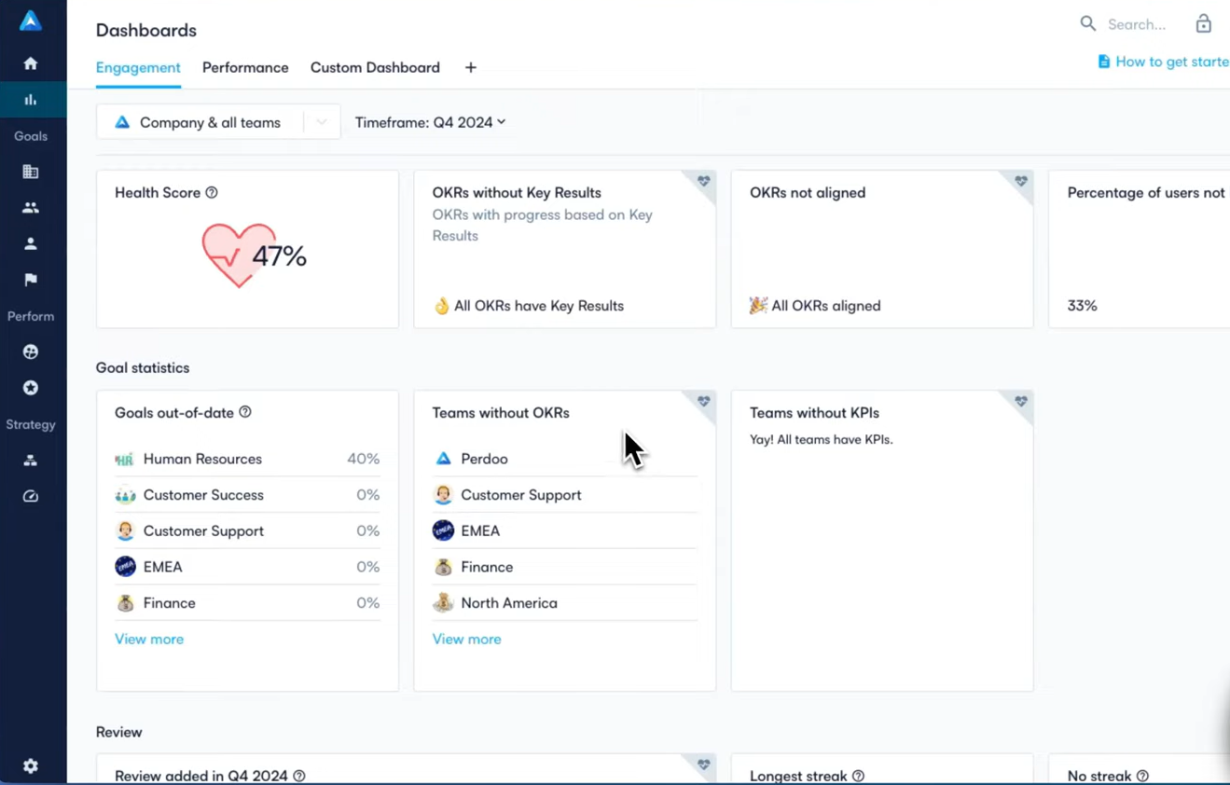Open the Company & all teams dropdown arrow

321,122
